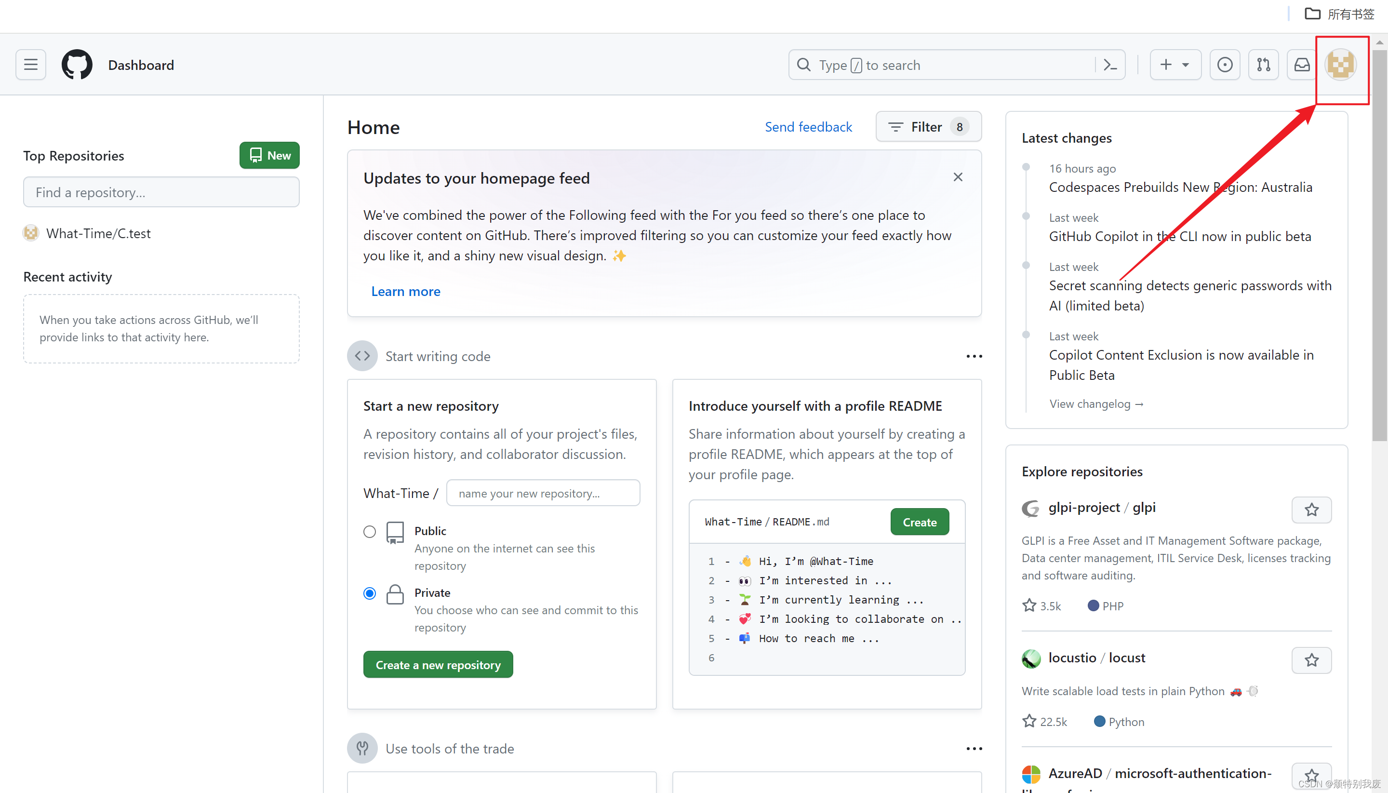Open the ellipsis menu beside Start writing code
1388x793 pixels.
[974, 356]
